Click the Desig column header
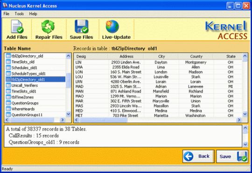Viewport: 252px width, 173px height. pos(91,56)
